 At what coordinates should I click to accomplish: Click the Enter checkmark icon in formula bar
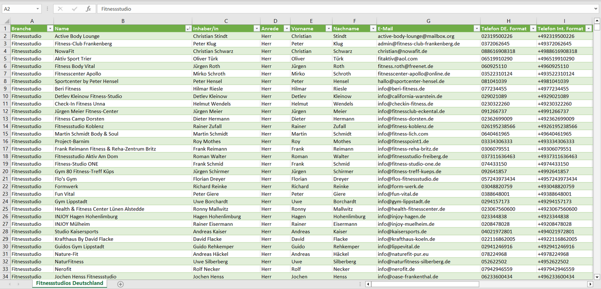pyautogui.click(x=74, y=9)
